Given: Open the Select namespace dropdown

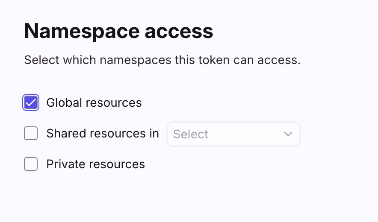Looking at the screenshot, I should click(x=233, y=134).
